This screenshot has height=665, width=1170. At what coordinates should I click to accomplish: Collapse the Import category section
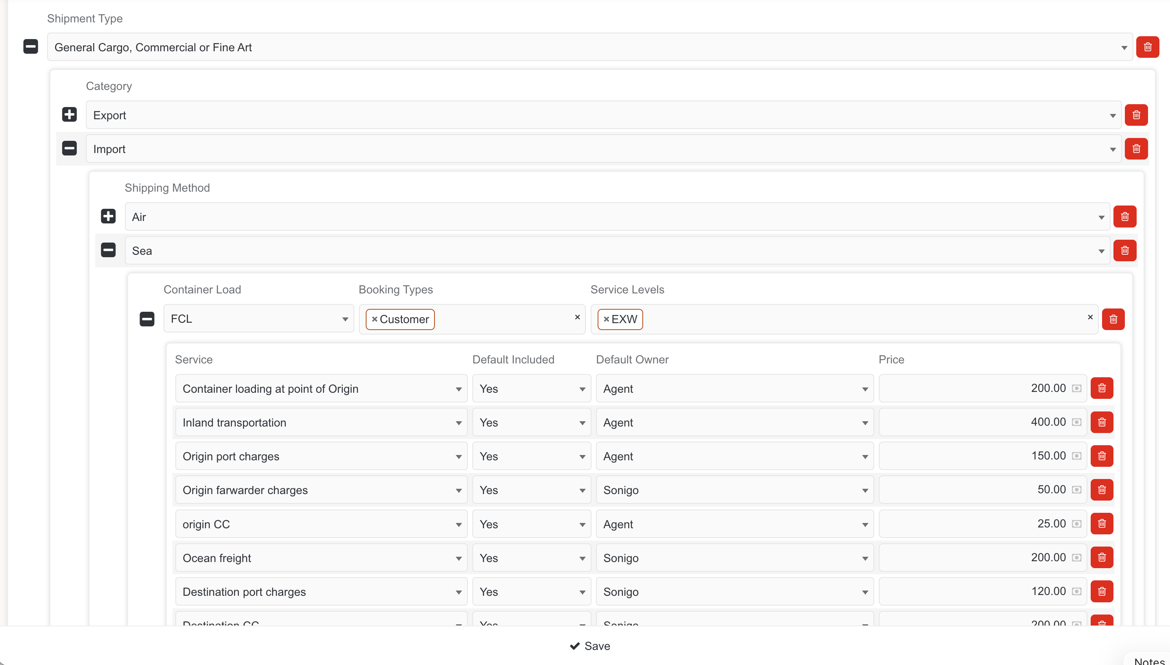pyautogui.click(x=70, y=148)
